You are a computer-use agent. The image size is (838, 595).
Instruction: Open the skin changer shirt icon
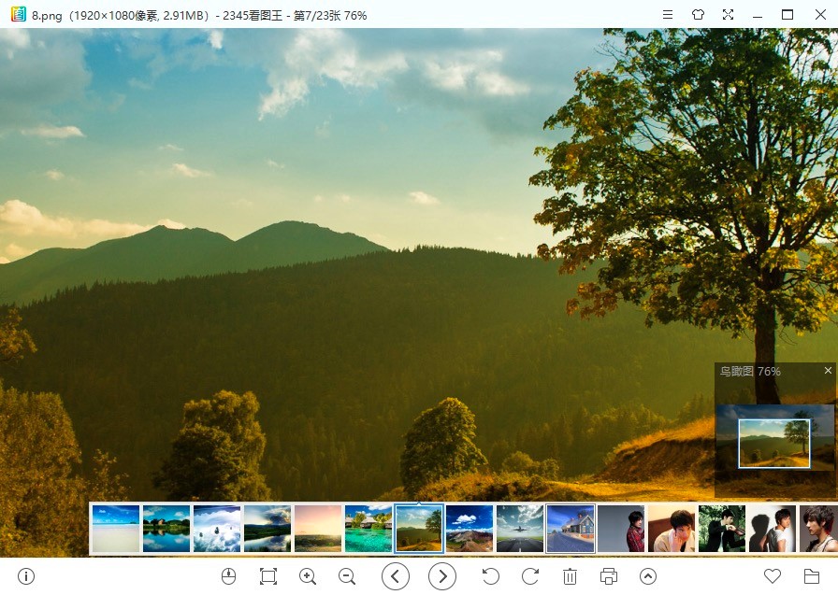pyautogui.click(x=698, y=14)
